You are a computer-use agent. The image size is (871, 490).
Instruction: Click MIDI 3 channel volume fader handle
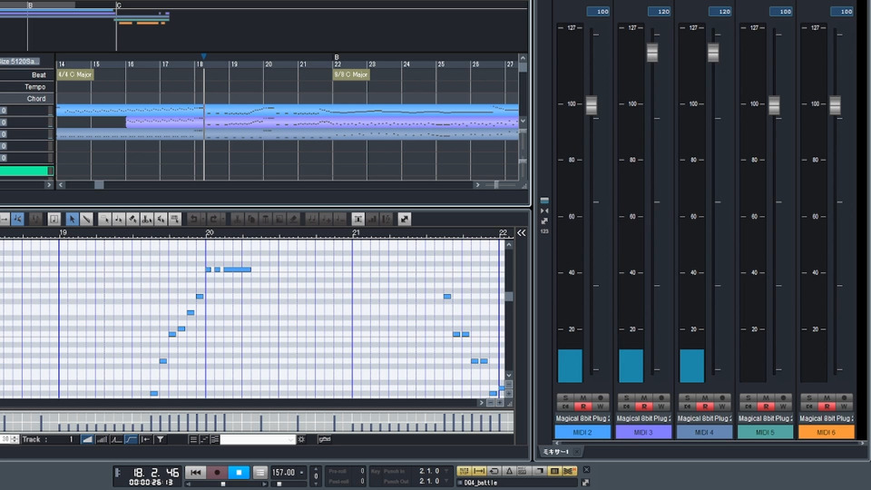click(x=652, y=53)
